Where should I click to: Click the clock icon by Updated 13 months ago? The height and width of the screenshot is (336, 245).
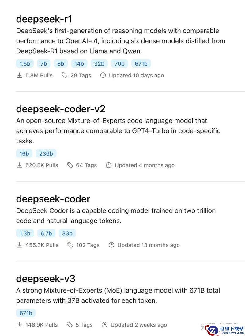click(111, 245)
